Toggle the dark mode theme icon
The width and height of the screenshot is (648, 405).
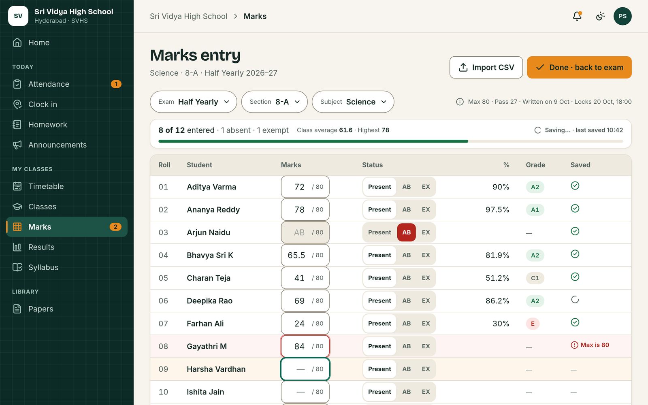tap(600, 16)
